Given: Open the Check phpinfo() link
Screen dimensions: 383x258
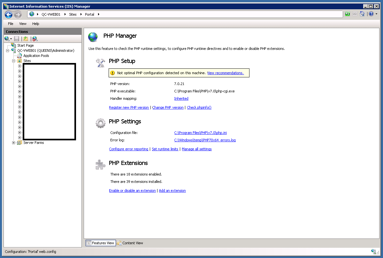Looking at the screenshot, I should (199, 107).
